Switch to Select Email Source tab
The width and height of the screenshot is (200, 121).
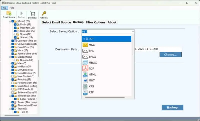56,22
